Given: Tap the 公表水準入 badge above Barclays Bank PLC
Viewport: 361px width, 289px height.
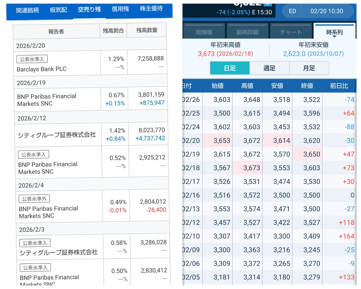Looking at the screenshot, I should point(32,59).
